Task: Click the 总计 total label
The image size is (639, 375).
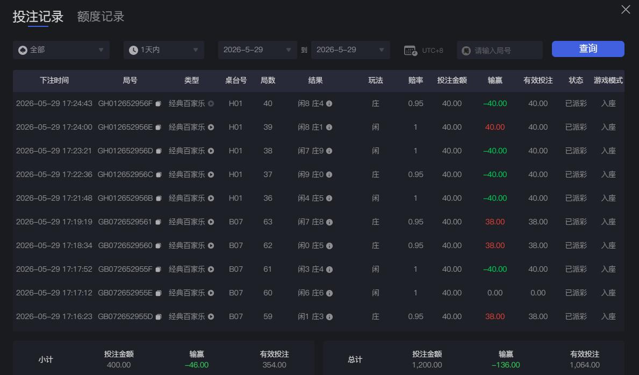Action: (x=355, y=359)
